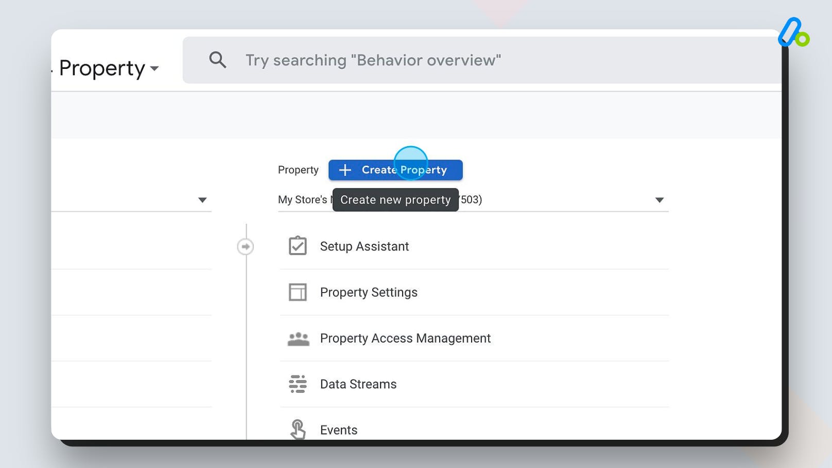
Task: Select the Data Streams icon
Action: pos(298,384)
